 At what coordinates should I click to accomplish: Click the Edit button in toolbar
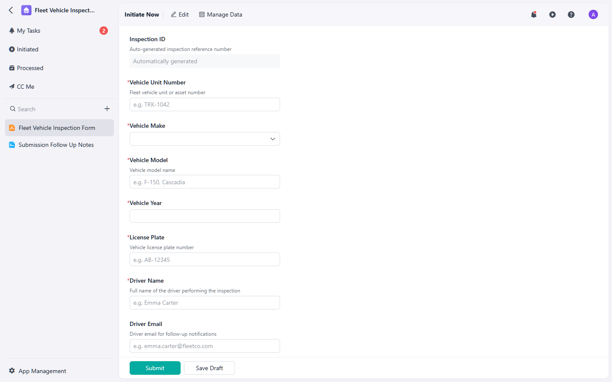coord(180,14)
